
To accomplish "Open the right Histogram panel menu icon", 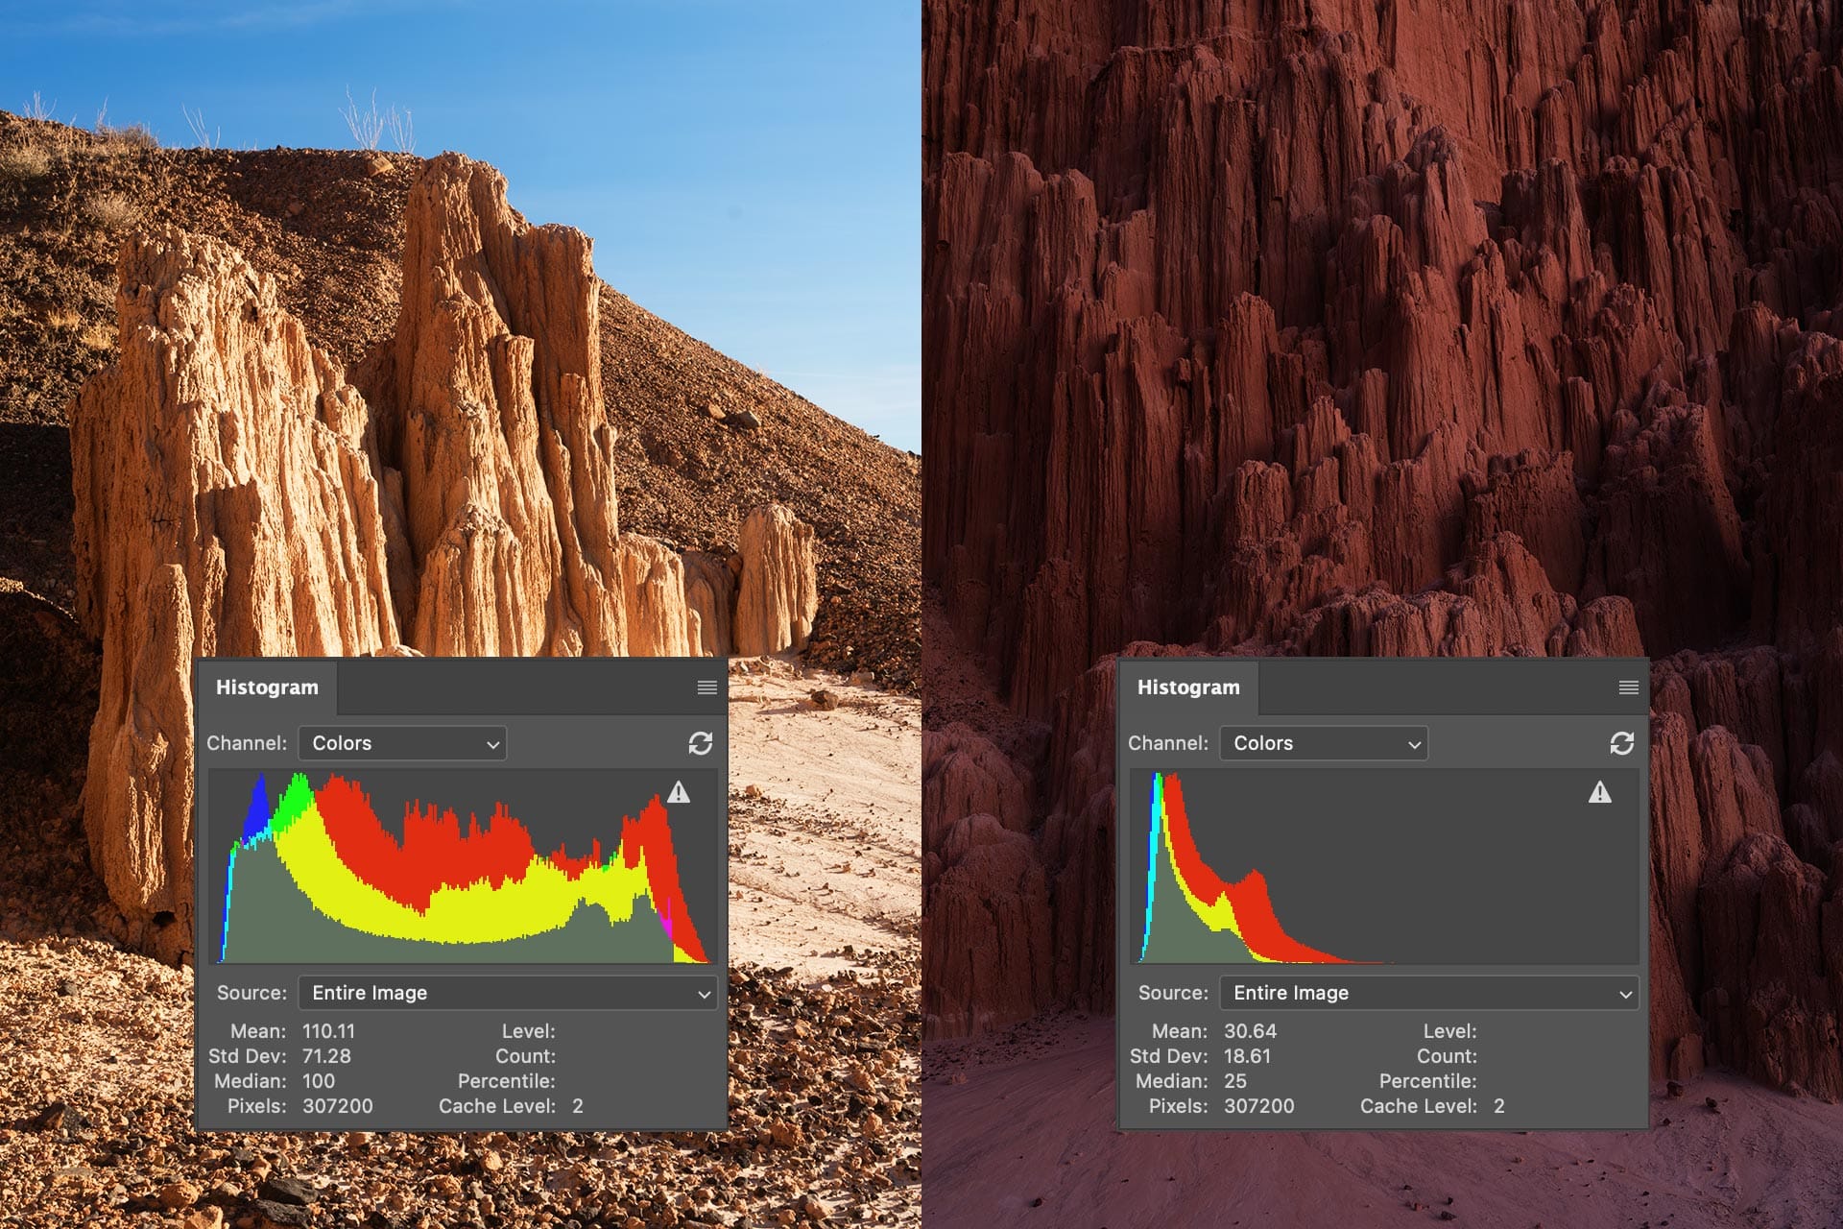I will [1628, 687].
